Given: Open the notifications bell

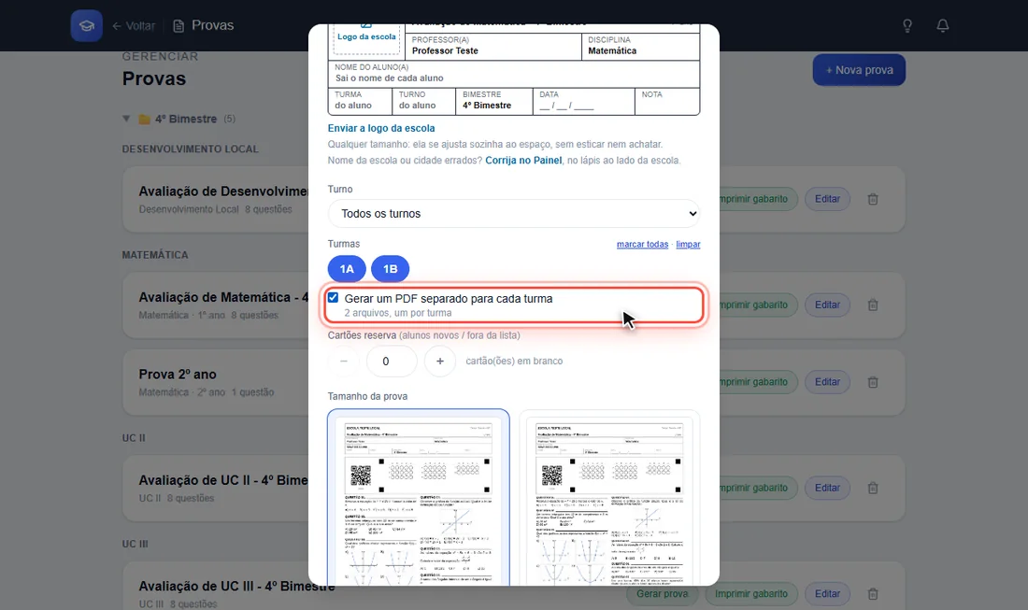Looking at the screenshot, I should point(943,25).
